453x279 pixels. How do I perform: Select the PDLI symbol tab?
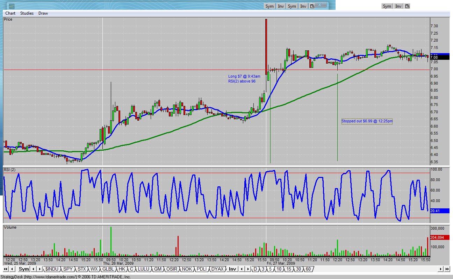201,269
